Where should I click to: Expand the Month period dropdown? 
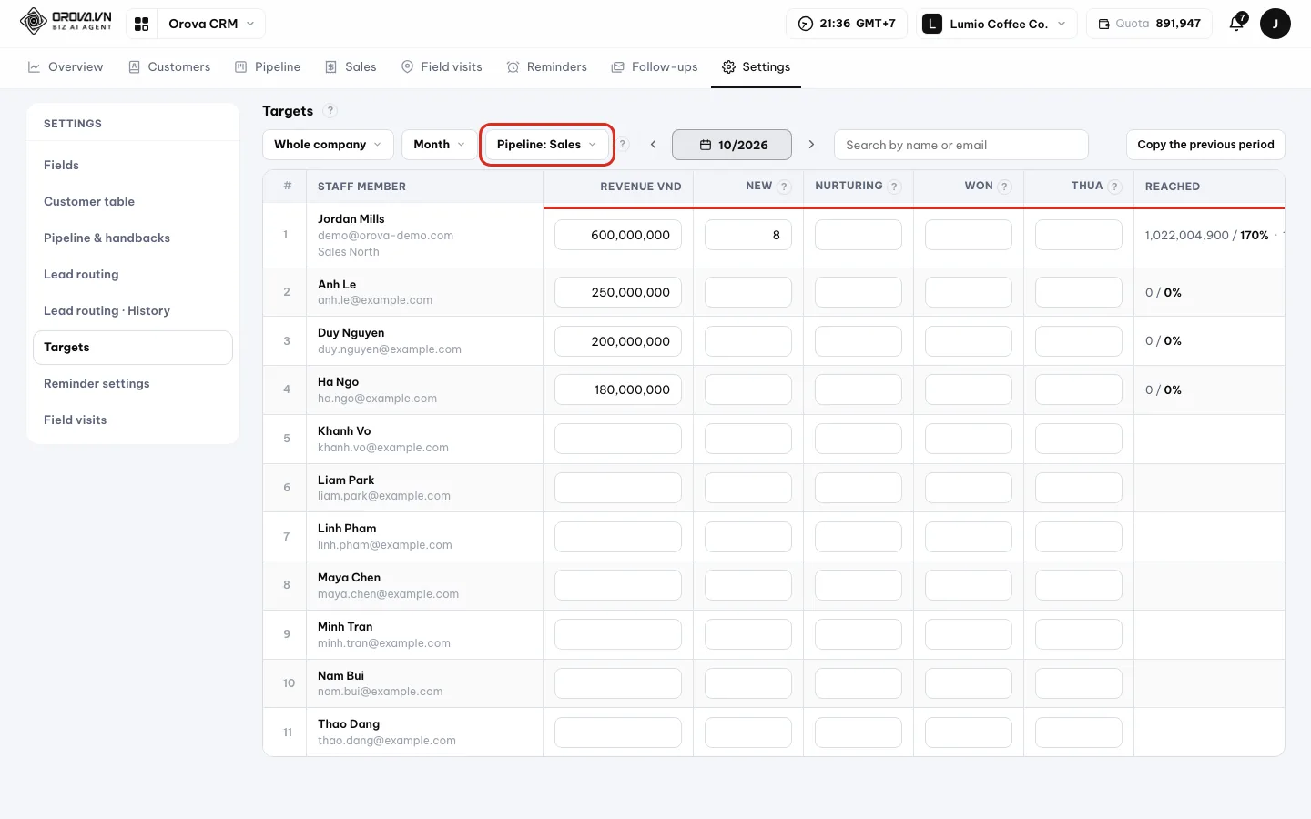[x=439, y=145]
